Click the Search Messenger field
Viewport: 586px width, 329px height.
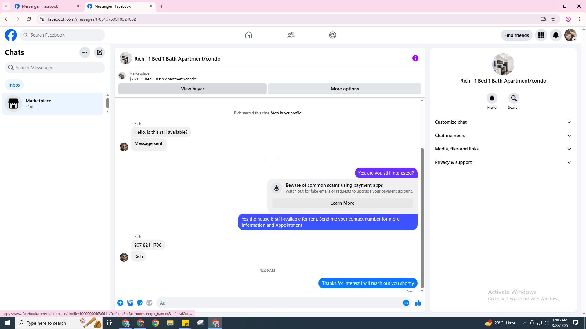[x=55, y=68]
